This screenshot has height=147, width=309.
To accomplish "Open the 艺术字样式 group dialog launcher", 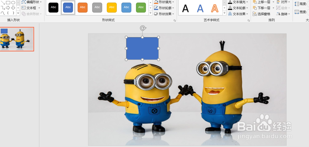I will point(249,20).
